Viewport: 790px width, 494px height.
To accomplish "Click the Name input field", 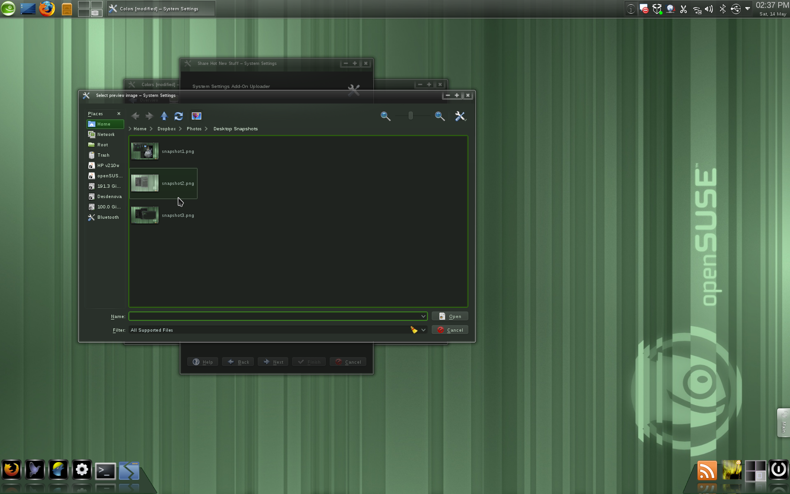I will (275, 316).
